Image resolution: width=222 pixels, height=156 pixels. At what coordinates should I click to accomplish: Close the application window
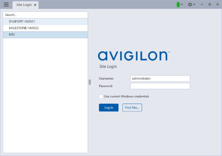tap(218, 5)
